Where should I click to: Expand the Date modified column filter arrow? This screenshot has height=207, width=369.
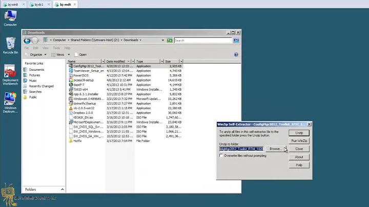pyautogui.click(x=133, y=61)
